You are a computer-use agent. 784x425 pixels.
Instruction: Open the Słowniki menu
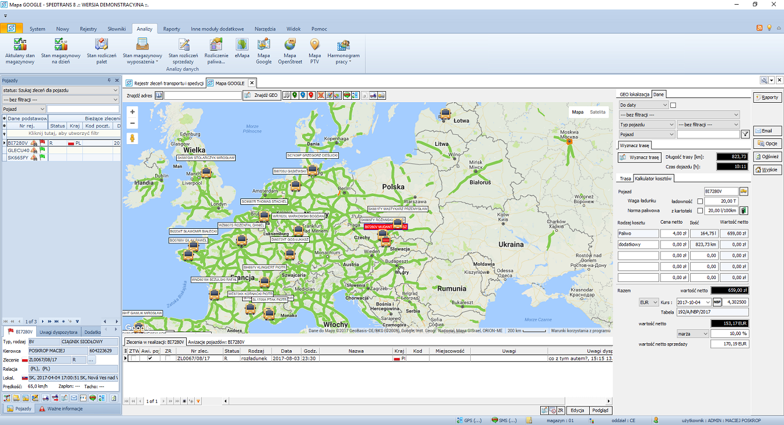pos(117,29)
